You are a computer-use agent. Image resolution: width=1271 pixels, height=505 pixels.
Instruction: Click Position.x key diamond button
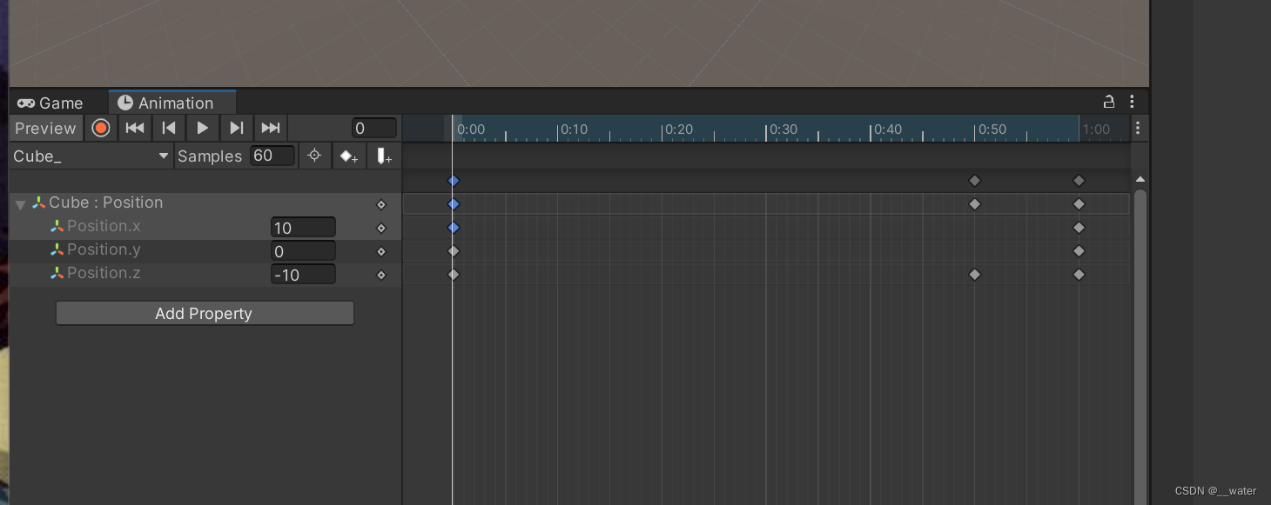[380, 229]
